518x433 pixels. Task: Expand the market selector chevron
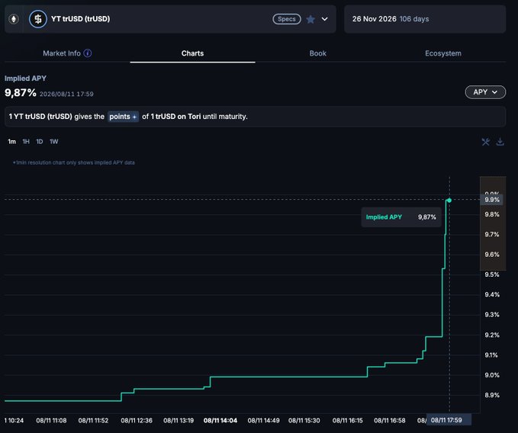tap(325, 19)
